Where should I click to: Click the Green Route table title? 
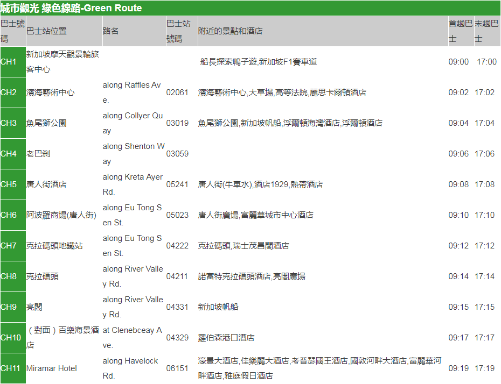click(x=71, y=8)
